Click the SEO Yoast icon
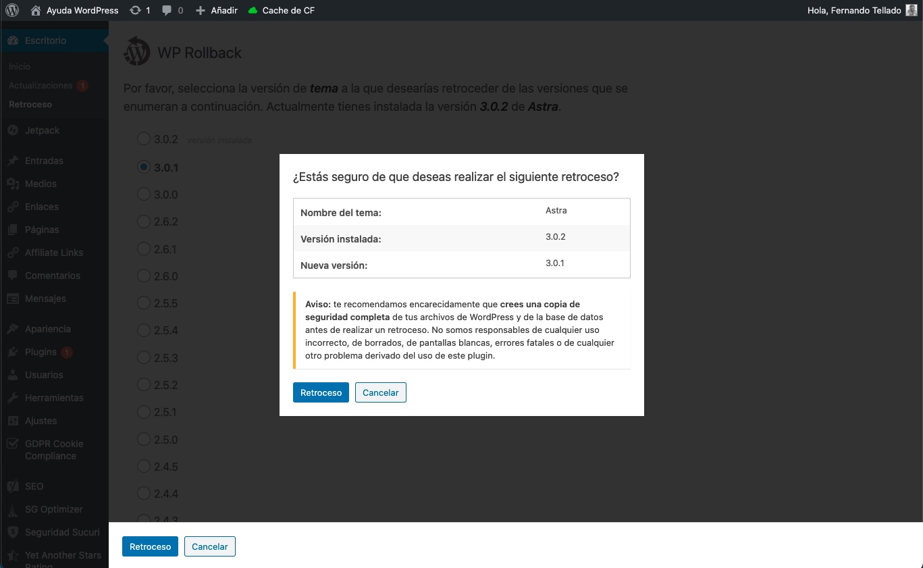923x568 pixels. (12, 486)
